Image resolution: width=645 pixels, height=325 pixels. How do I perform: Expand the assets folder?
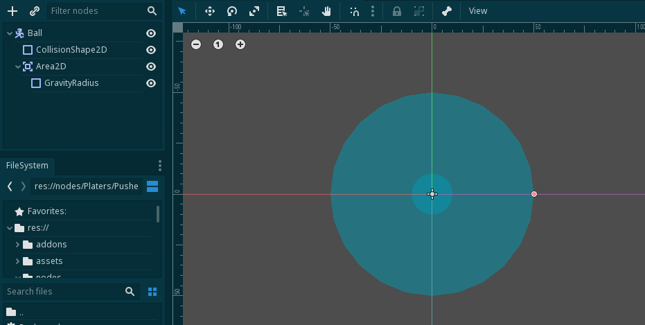point(18,261)
